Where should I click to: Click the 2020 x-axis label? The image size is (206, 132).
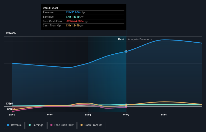[50, 115]
